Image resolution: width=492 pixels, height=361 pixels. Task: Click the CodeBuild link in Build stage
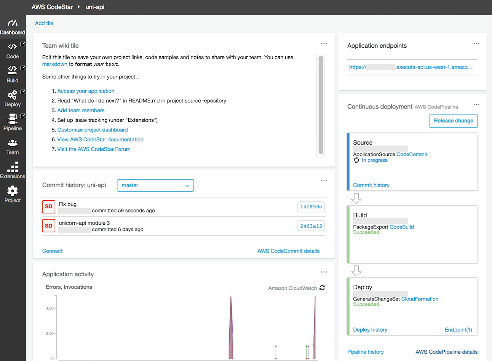click(402, 227)
